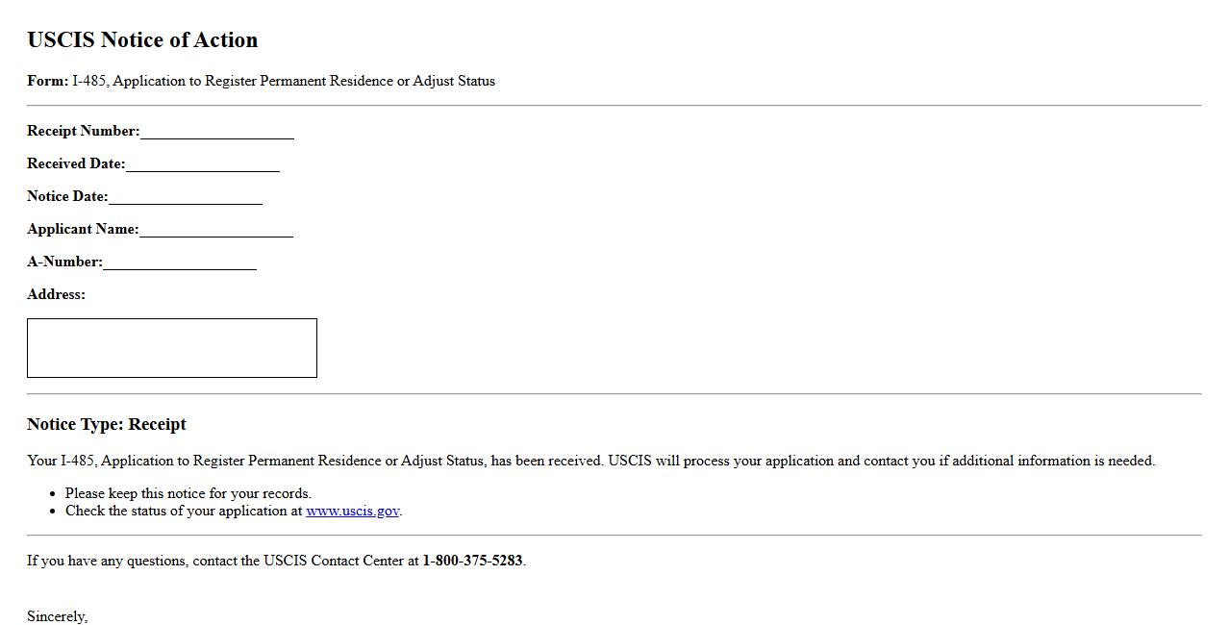Click the 'Check the status' bullet text
This screenshot has height=625, width=1229.
[x=183, y=511]
